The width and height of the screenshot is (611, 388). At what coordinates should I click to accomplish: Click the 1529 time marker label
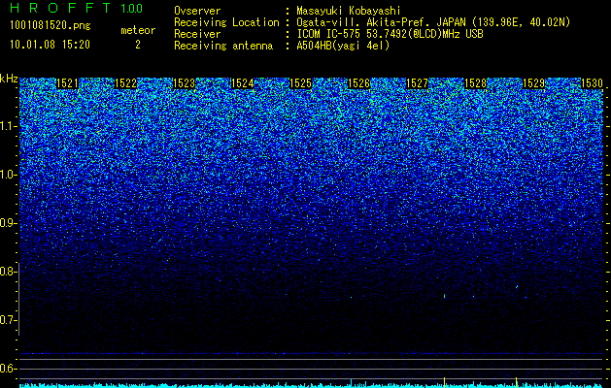click(534, 83)
